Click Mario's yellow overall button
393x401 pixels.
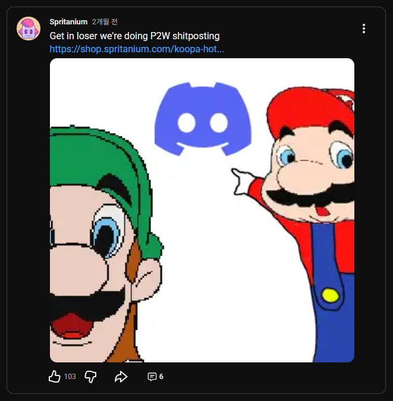(x=329, y=293)
